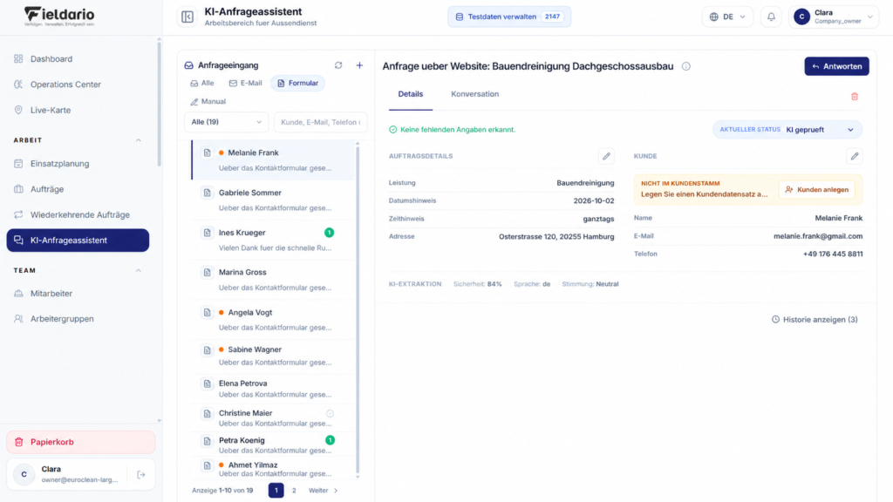
Task: Open Mitarbeiter page
Action: point(78,294)
